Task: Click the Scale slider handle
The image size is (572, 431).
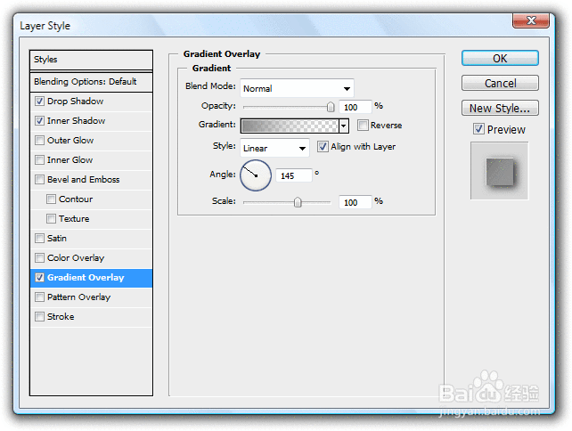Action: tap(298, 202)
